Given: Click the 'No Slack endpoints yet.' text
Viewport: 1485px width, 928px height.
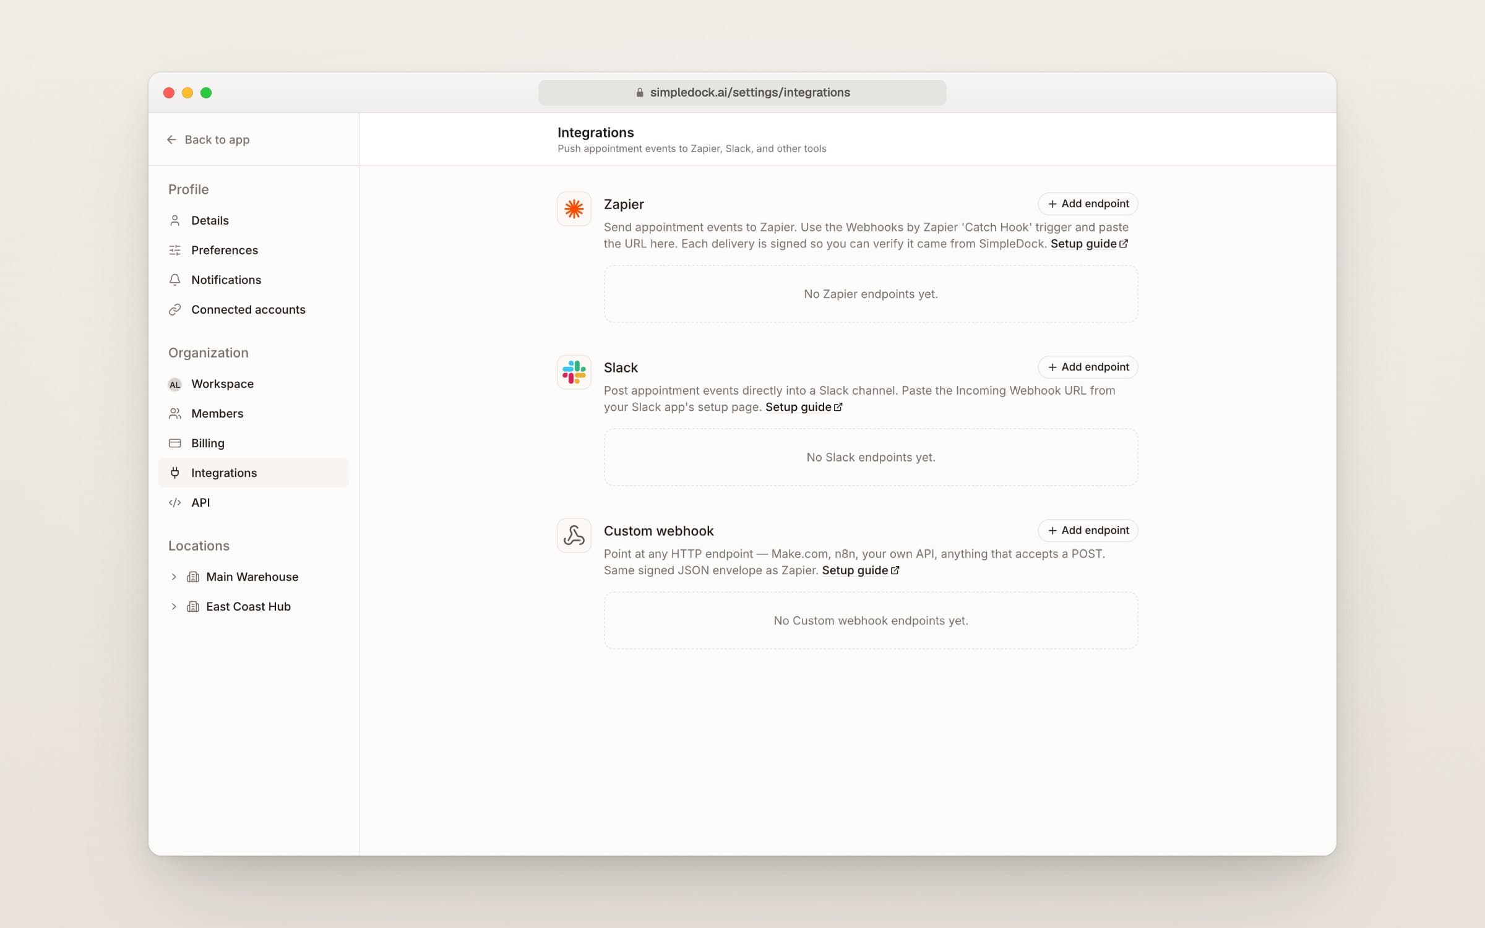Looking at the screenshot, I should 871,458.
